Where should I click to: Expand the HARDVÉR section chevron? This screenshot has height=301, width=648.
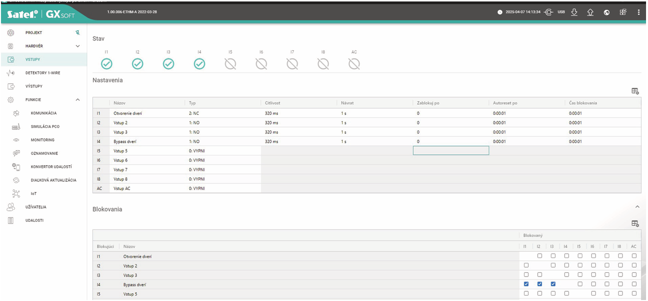pyautogui.click(x=77, y=46)
